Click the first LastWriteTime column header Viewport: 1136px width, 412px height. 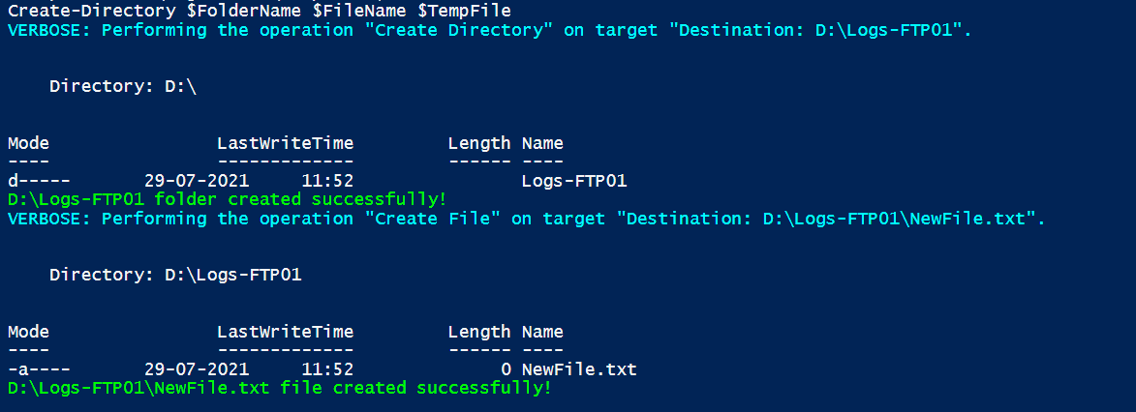(286, 143)
